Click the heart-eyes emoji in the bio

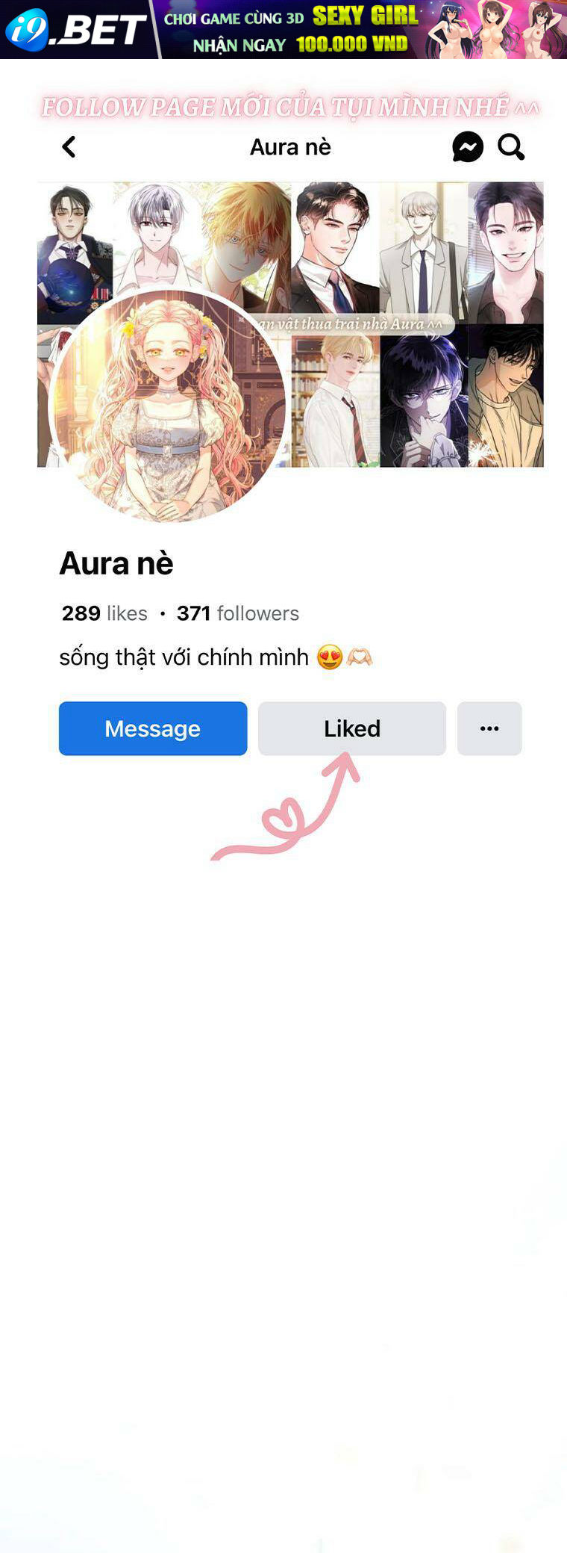[x=330, y=657]
